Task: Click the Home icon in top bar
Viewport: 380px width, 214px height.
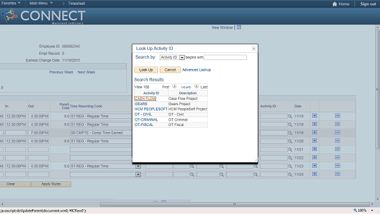Action: pos(335,4)
